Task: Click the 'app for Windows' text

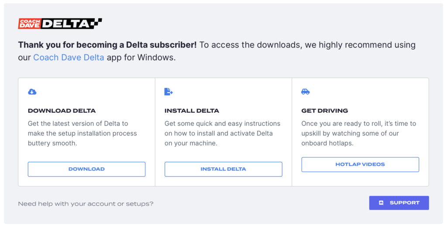Action: [x=141, y=57]
